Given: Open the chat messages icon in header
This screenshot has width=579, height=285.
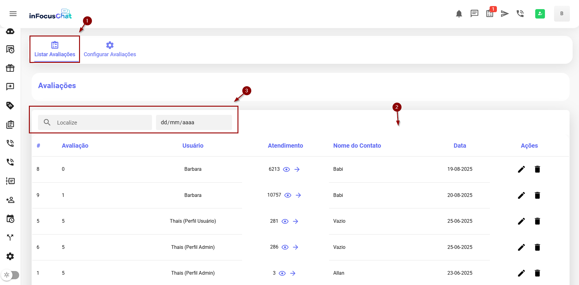Looking at the screenshot, I should coord(474,14).
